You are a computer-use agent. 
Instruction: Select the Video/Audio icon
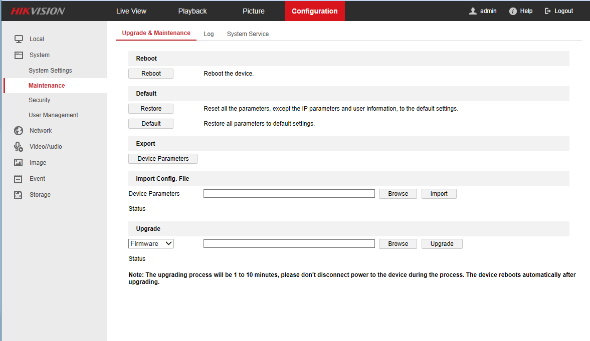click(19, 146)
